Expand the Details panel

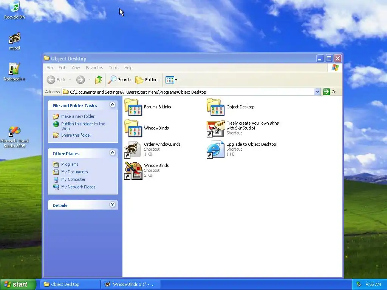click(112, 205)
